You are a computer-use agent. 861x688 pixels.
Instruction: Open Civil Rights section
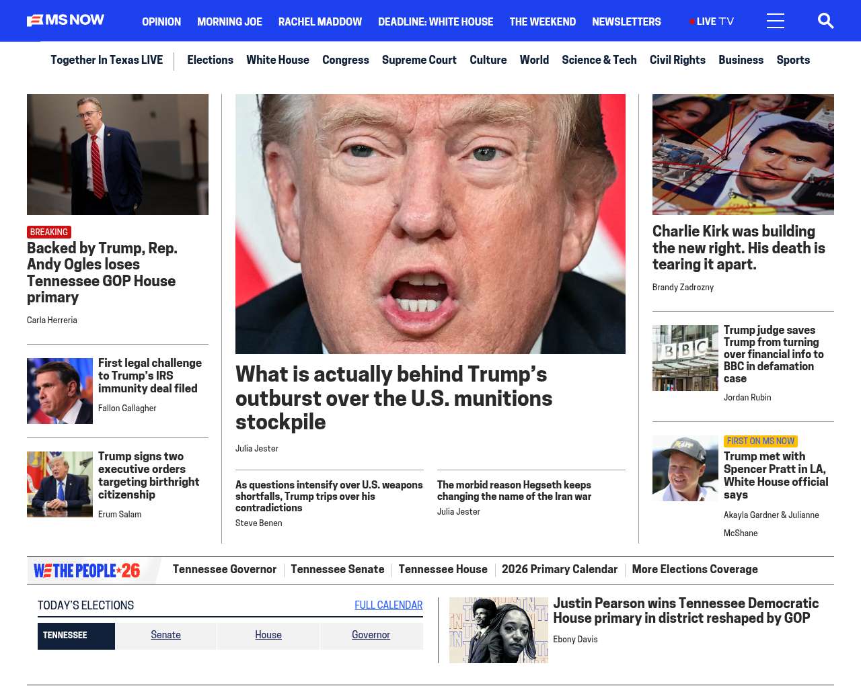[677, 60]
